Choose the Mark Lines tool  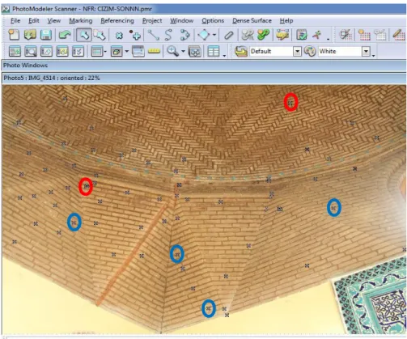click(153, 35)
